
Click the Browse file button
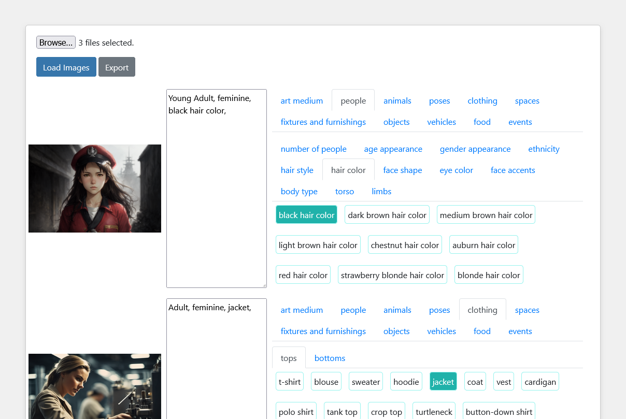56,42
